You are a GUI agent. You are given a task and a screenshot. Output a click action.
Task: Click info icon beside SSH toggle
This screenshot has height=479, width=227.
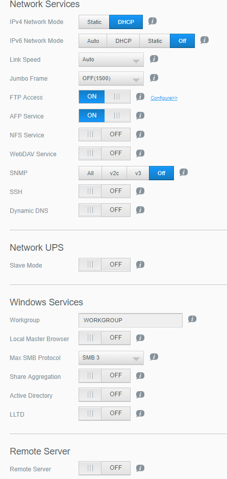[140, 191]
